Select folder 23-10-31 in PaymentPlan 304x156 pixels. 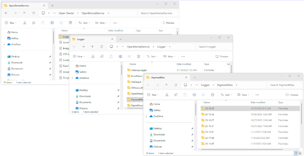click(x=250, y=126)
